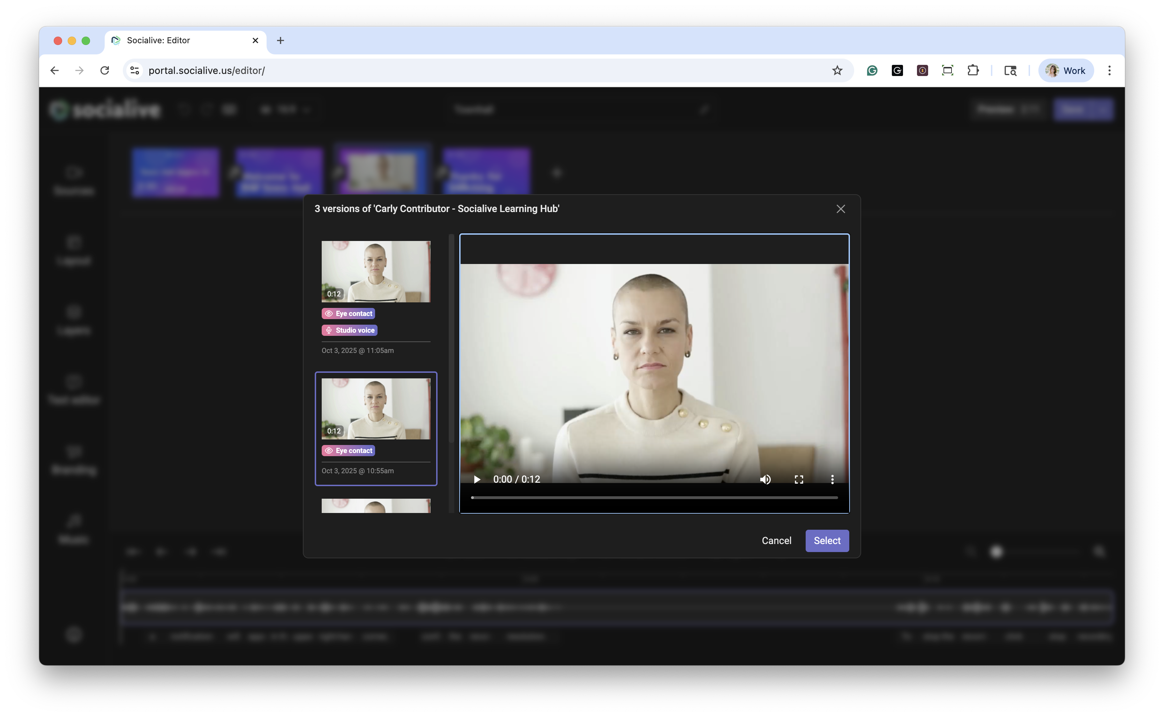Seek on the video progress bar
1164x717 pixels.
(654, 497)
